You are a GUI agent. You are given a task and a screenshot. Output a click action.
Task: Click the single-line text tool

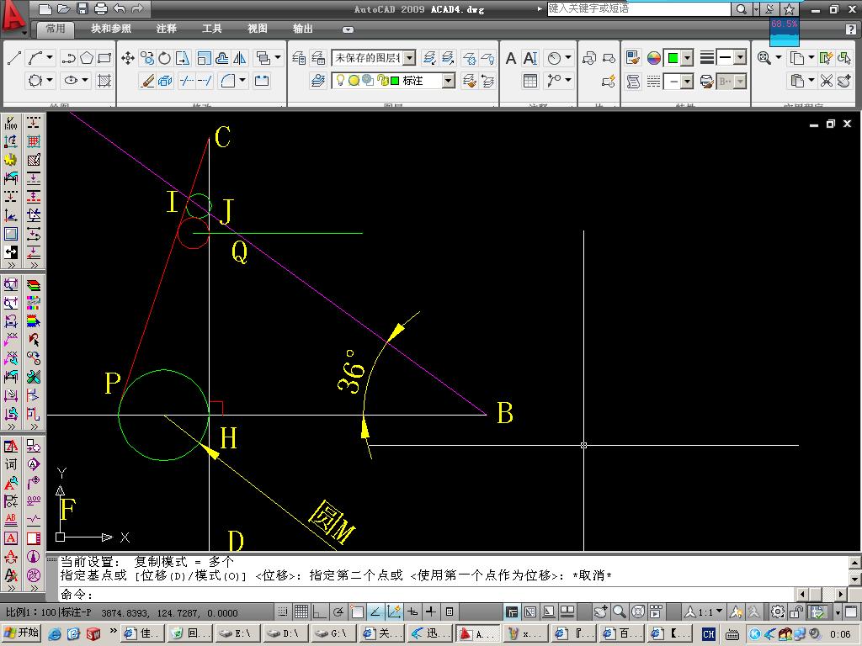[530, 58]
